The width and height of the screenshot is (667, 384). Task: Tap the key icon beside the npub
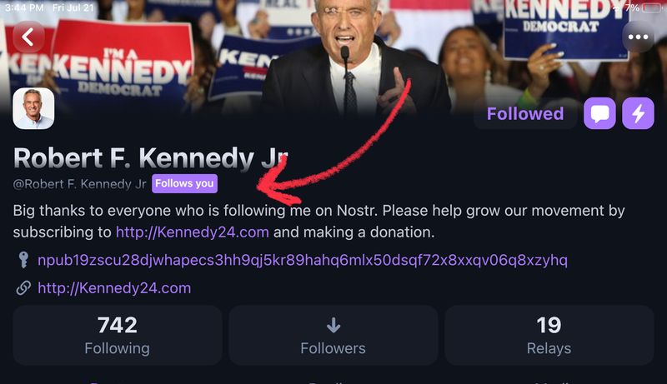pos(23,261)
